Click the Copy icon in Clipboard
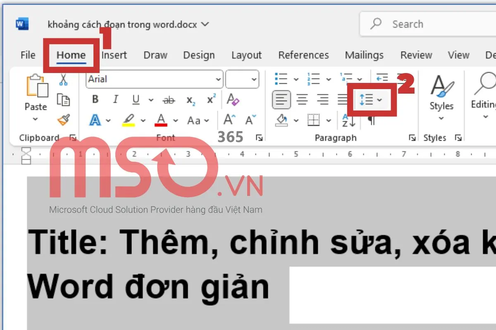496x330 pixels. 63,100
